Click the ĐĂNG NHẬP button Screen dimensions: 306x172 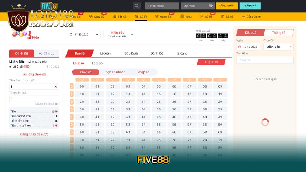pos(227,6)
